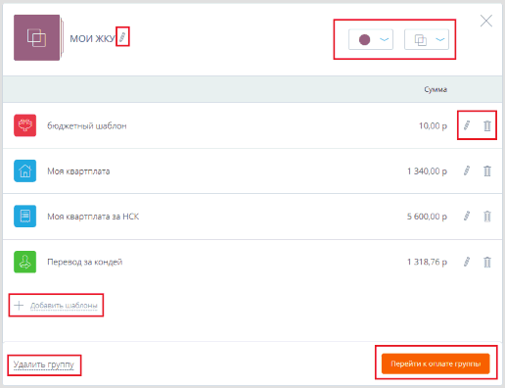505x388 pixels.
Task: Delete the Перевод за кондей template
Action: tap(487, 262)
